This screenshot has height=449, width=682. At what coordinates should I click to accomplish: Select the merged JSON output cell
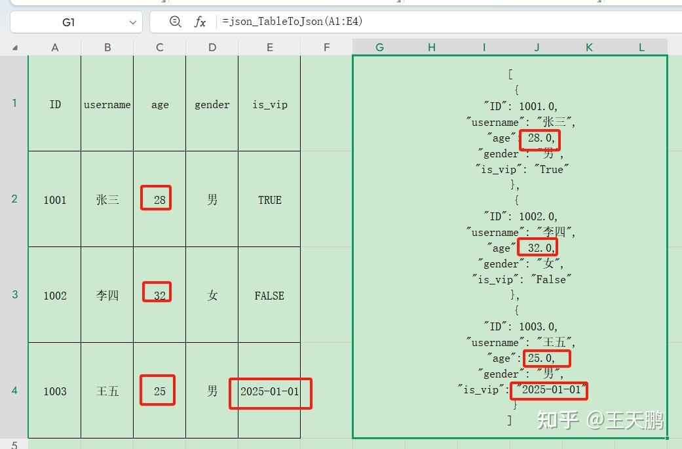click(510, 249)
